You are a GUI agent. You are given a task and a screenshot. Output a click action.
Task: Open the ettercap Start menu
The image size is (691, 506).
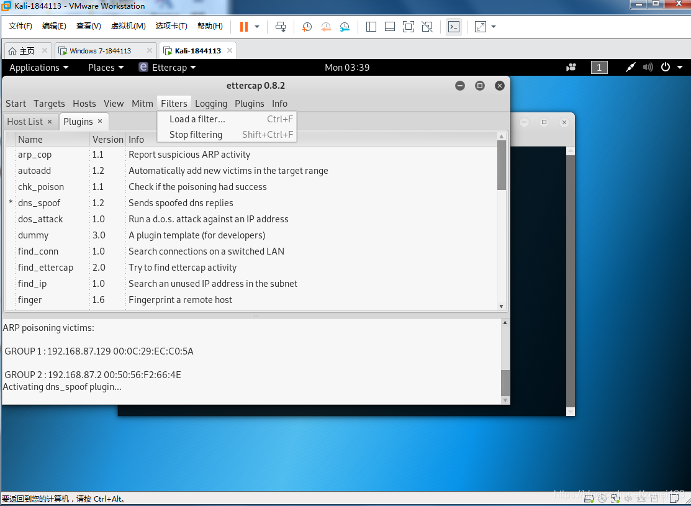point(16,104)
